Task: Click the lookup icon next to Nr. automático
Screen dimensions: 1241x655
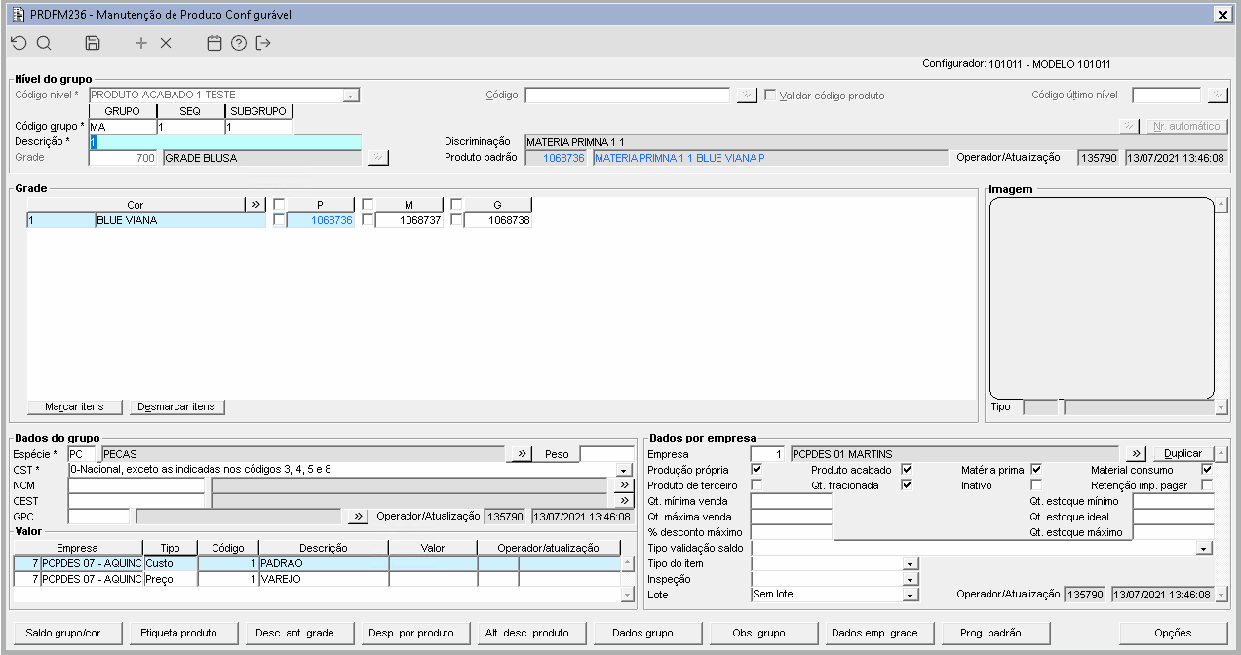Action: coord(1129,126)
